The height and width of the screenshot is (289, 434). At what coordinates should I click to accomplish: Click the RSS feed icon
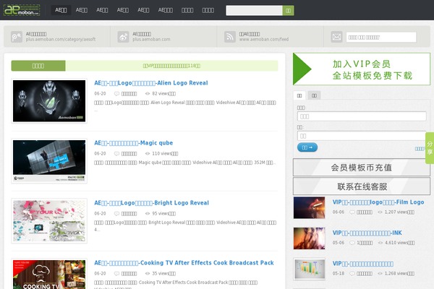click(230, 37)
